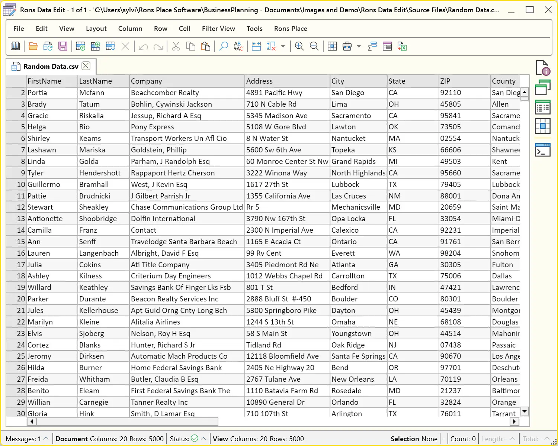
Task: Expand the Length chevron in status bar
Action: (513, 439)
